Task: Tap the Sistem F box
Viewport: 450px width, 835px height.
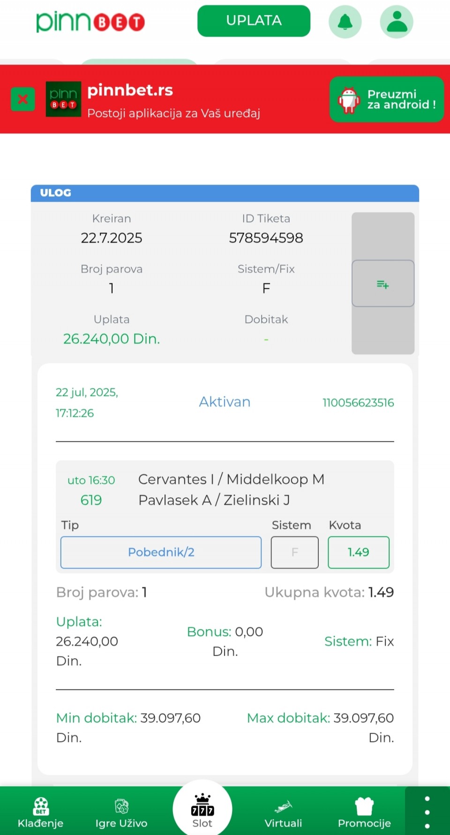Action: tap(294, 552)
